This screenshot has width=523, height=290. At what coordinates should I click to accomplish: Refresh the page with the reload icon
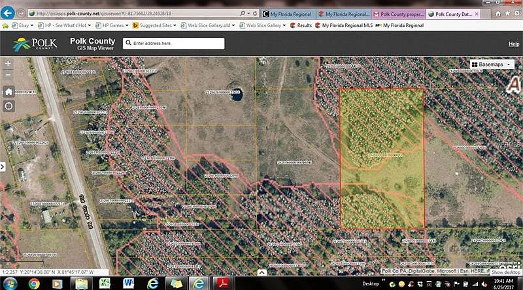[255, 13]
